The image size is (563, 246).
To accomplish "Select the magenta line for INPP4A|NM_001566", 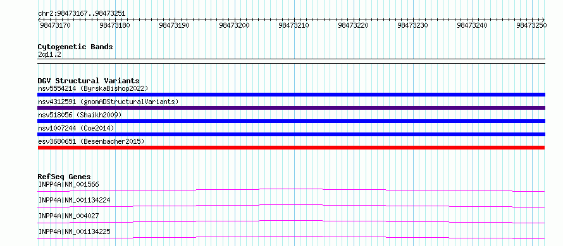I will coord(291,190).
